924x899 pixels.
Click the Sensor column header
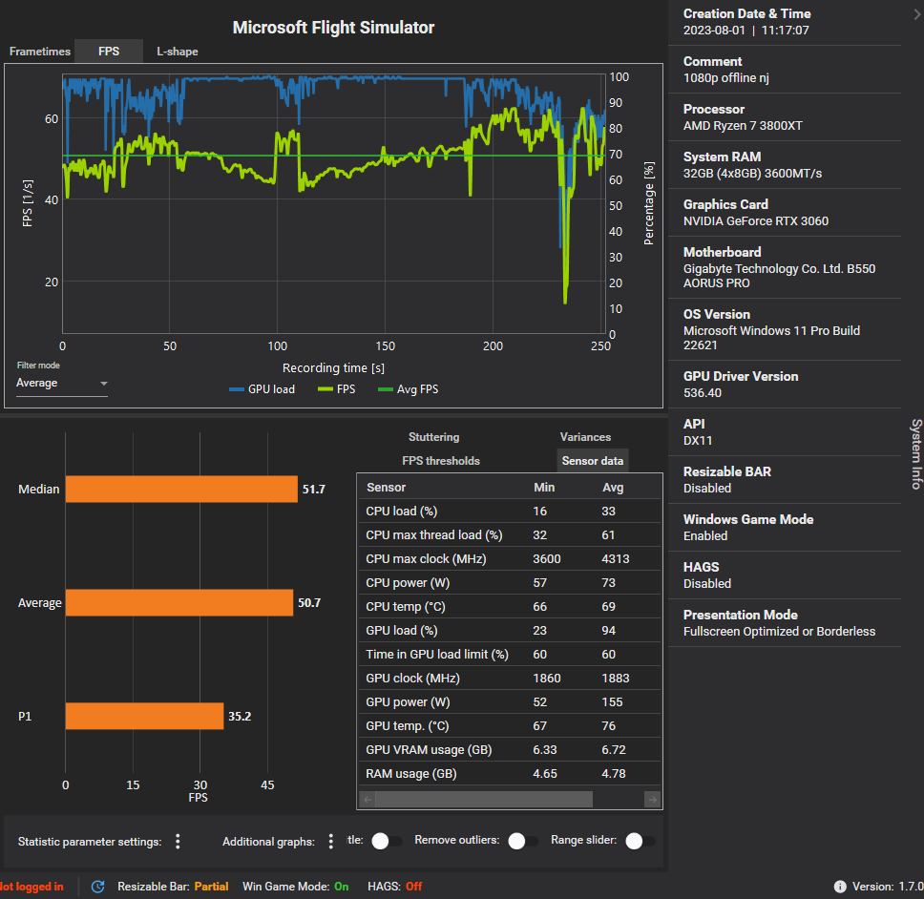point(386,488)
